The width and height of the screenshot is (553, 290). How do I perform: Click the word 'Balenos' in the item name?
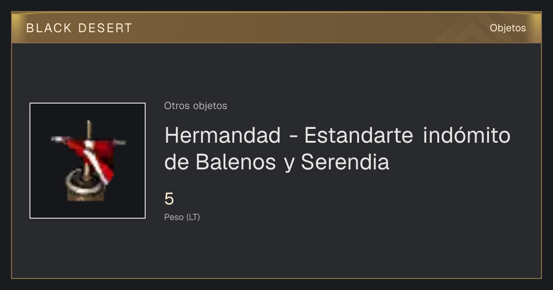236,162
